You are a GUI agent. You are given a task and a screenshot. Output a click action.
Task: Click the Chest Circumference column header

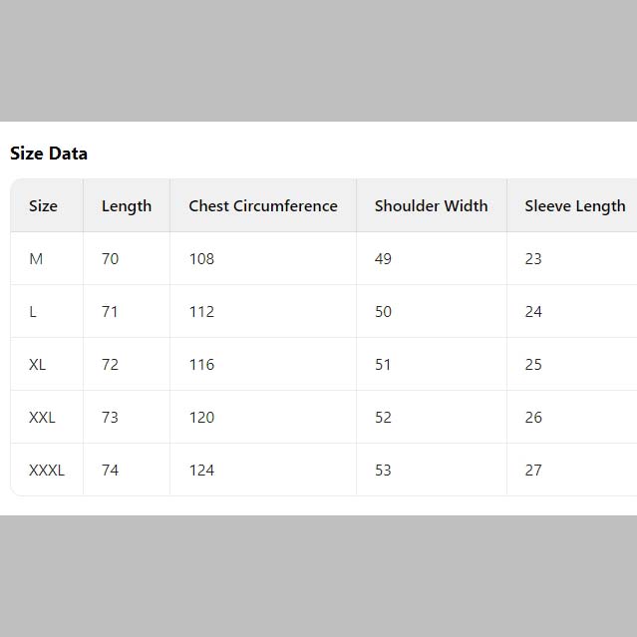[x=263, y=206]
